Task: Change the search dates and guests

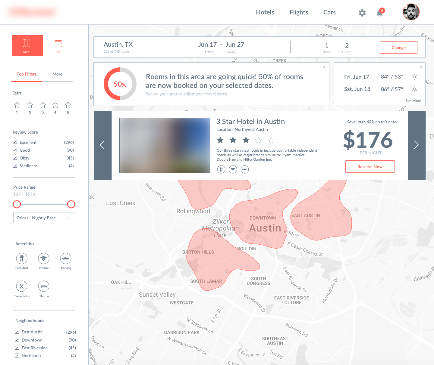Action: [398, 47]
